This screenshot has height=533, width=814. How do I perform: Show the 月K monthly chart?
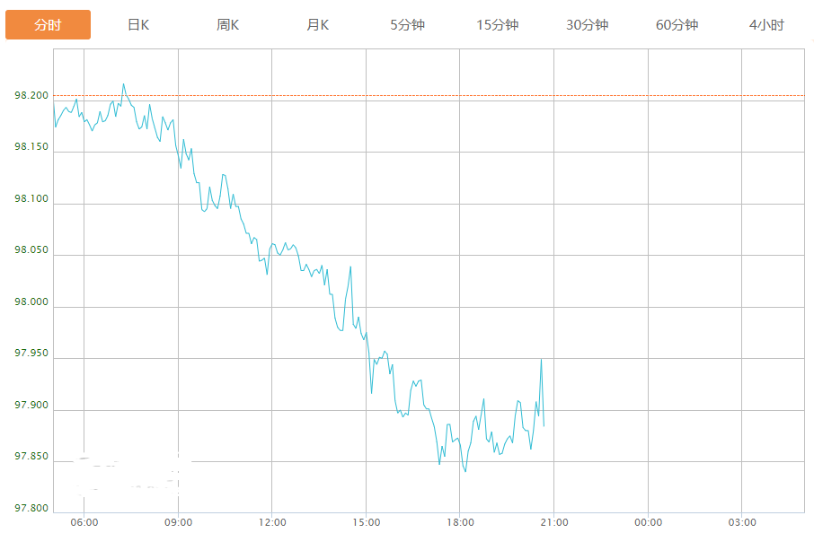click(x=318, y=25)
